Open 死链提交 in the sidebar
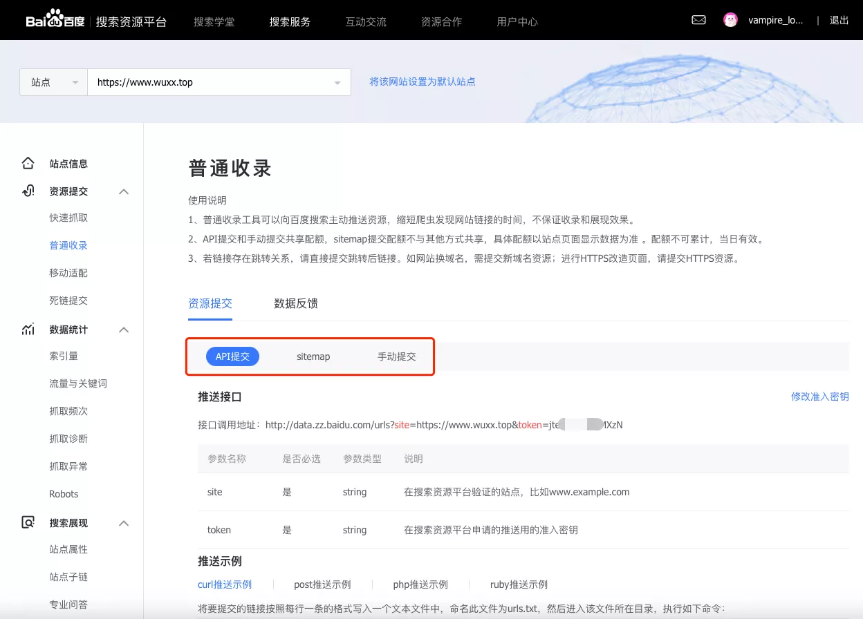 pos(68,301)
